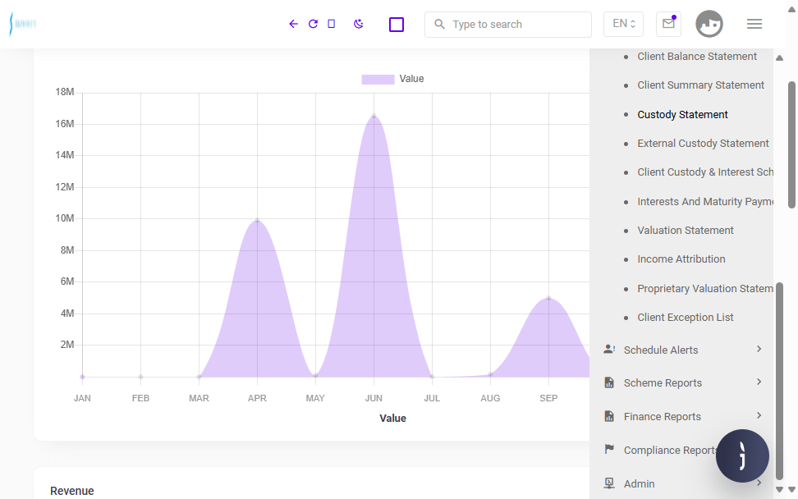Click the fullscreen square icon

pos(397,25)
